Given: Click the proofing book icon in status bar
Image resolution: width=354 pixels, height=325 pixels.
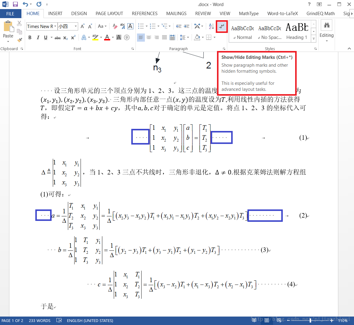Looking at the screenshot, I should point(59,320).
